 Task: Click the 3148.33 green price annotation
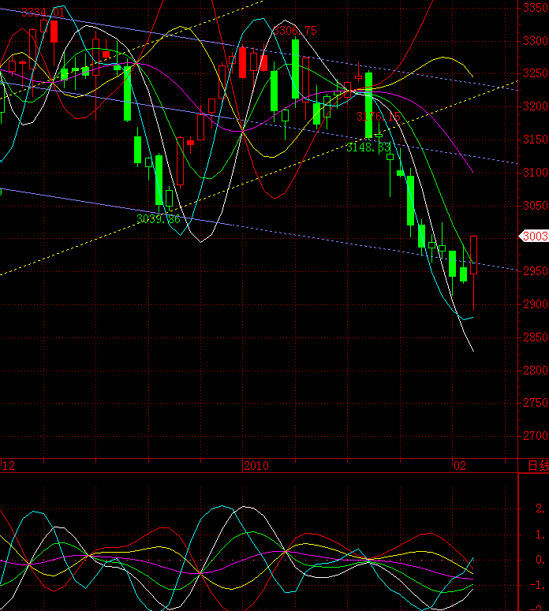[x=368, y=147]
